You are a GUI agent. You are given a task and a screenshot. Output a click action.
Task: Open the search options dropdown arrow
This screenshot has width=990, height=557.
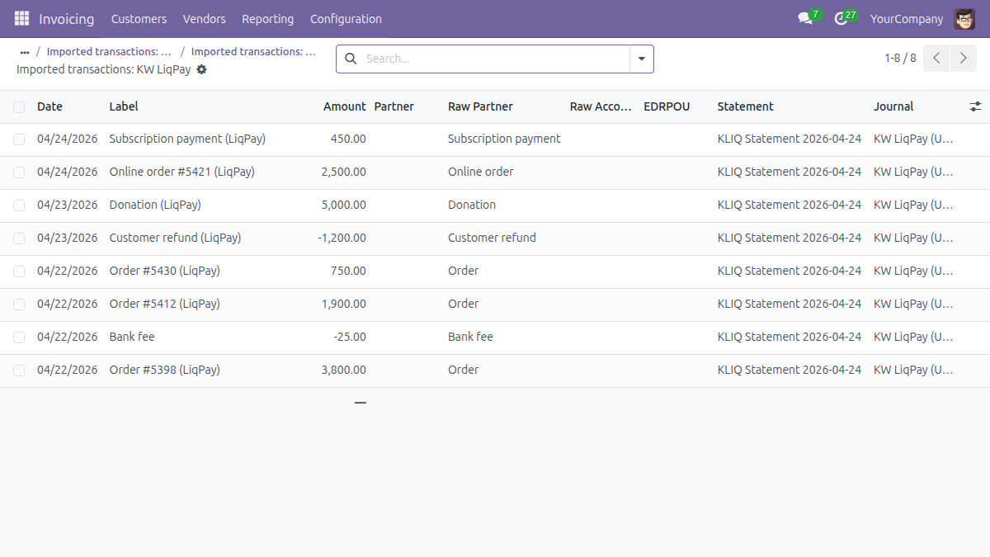click(642, 59)
